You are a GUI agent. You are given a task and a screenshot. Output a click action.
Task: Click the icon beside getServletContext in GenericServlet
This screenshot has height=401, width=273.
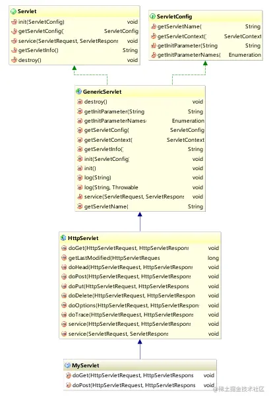pos(80,140)
